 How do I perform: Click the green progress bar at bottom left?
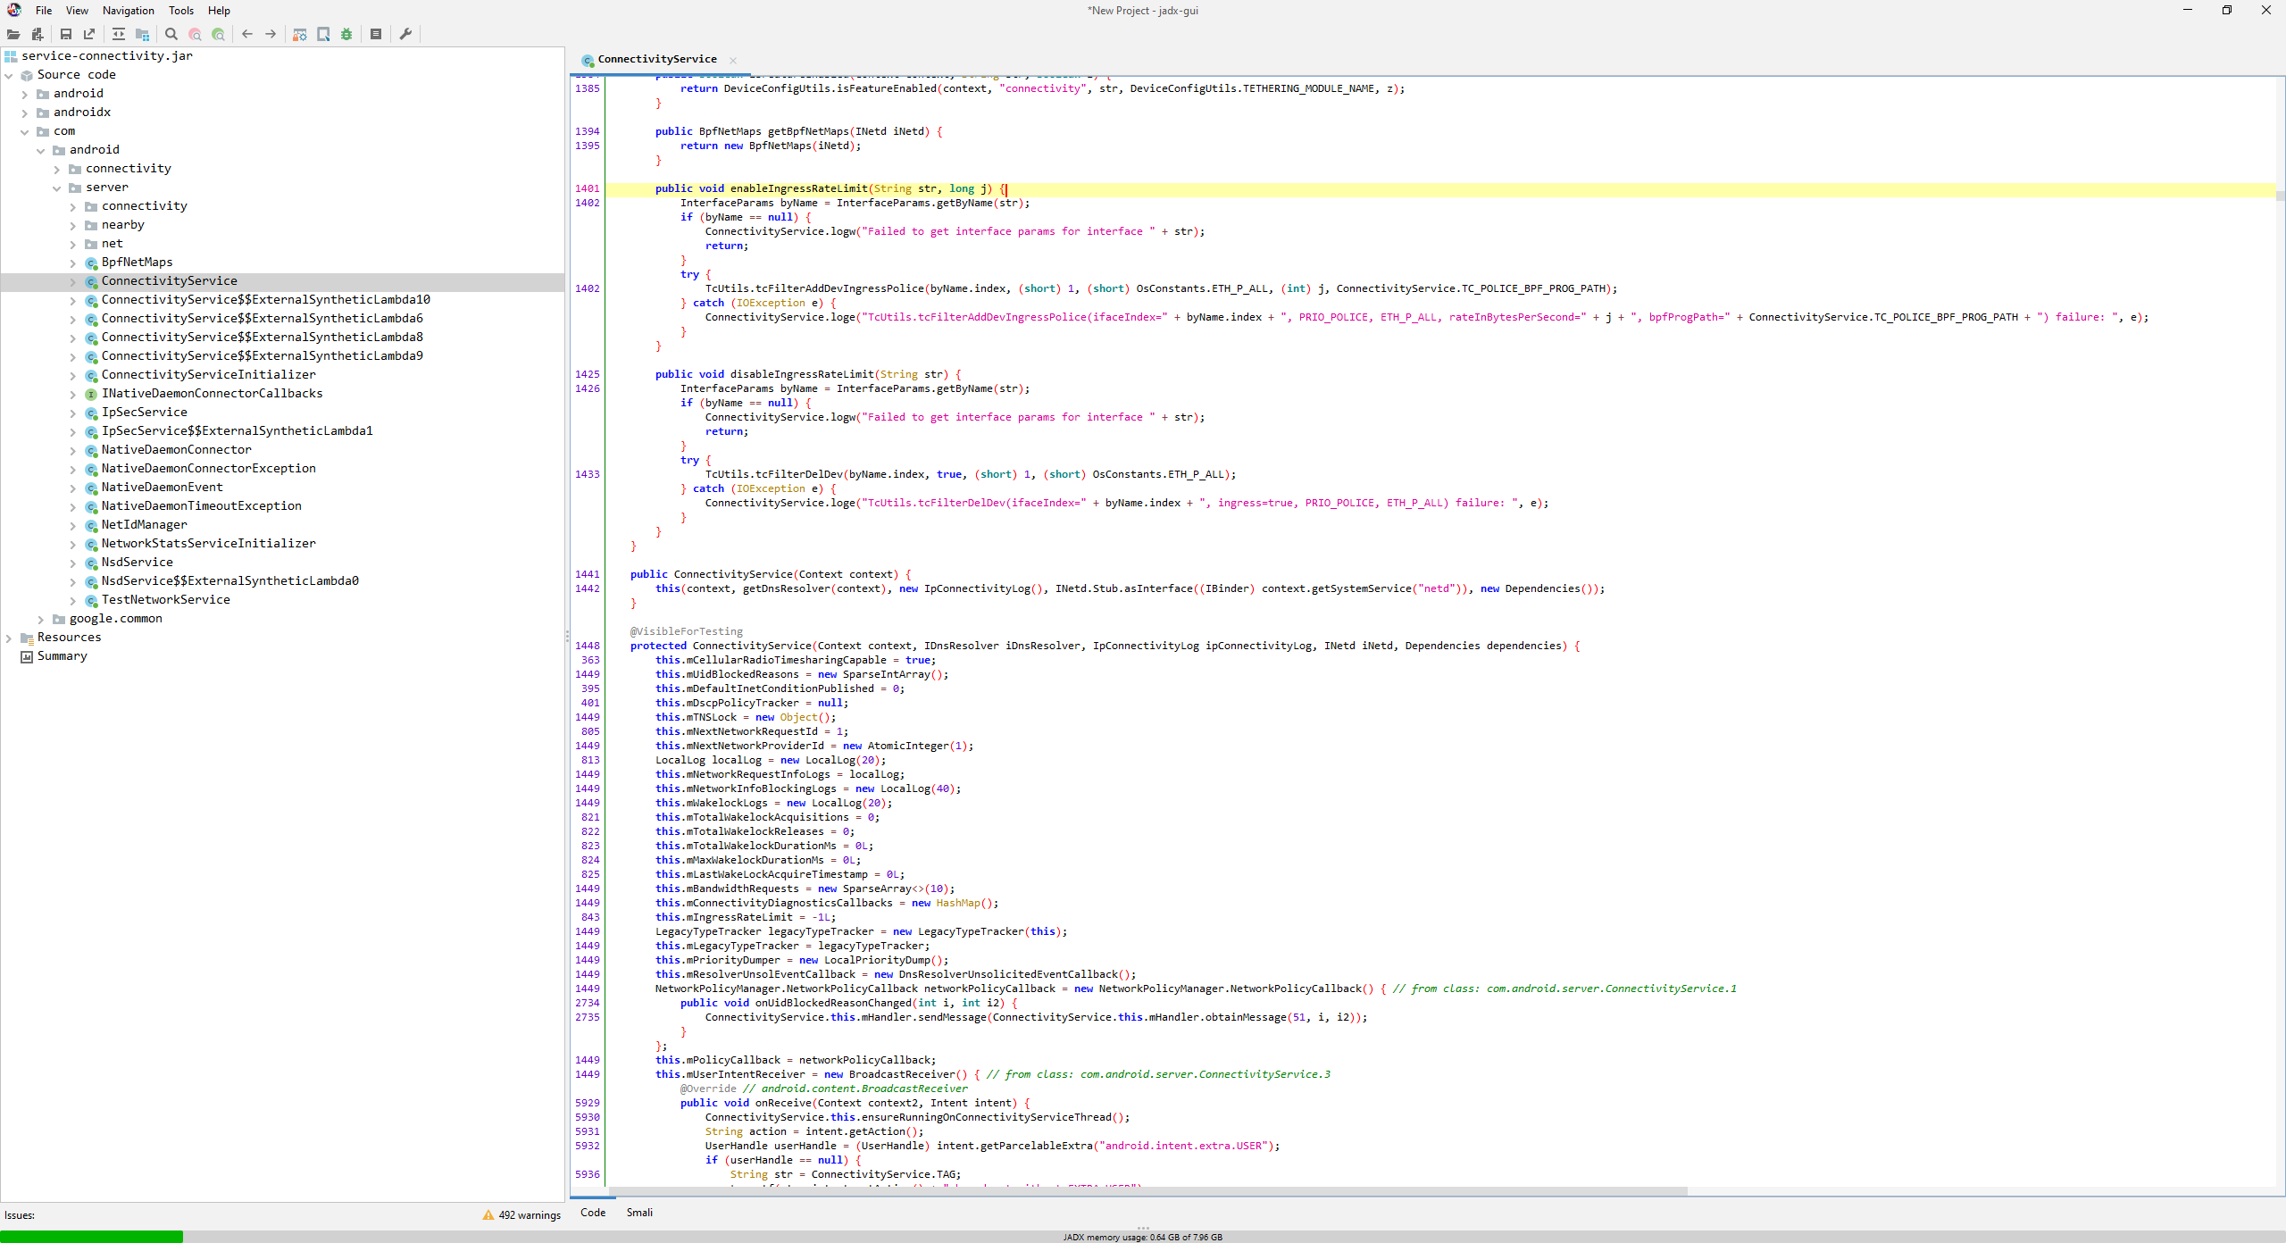pos(89,1236)
